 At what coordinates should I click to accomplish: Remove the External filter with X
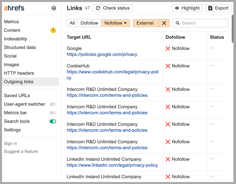pos(164,23)
